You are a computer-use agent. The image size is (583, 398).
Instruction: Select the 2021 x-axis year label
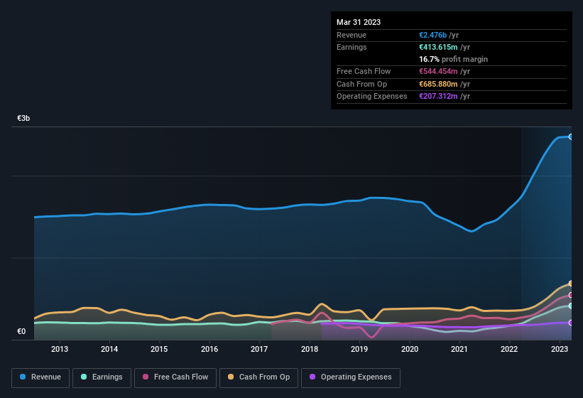[459, 349]
